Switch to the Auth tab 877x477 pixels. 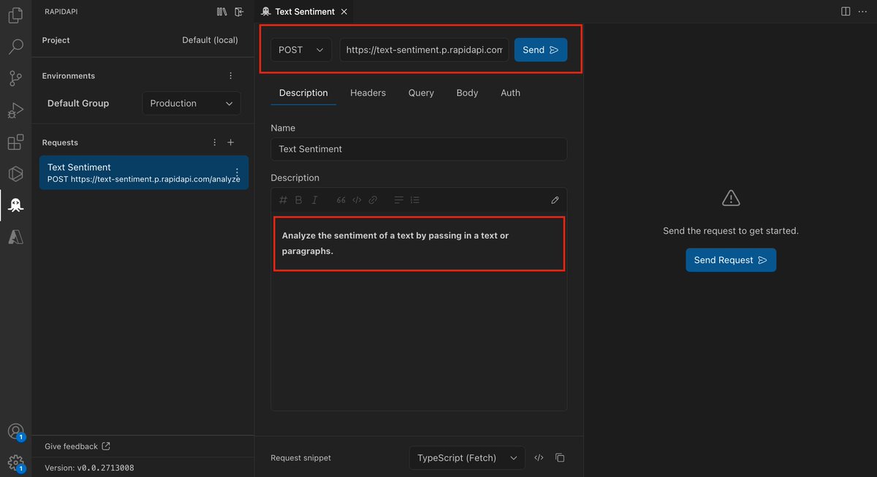point(510,93)
